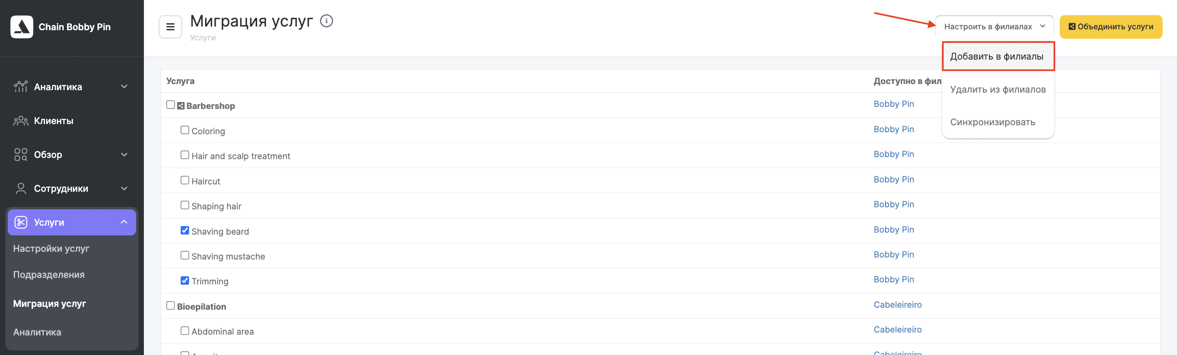
Task: Collapse the Услуги sidebar section chevron
Action: tap(124, 222)
